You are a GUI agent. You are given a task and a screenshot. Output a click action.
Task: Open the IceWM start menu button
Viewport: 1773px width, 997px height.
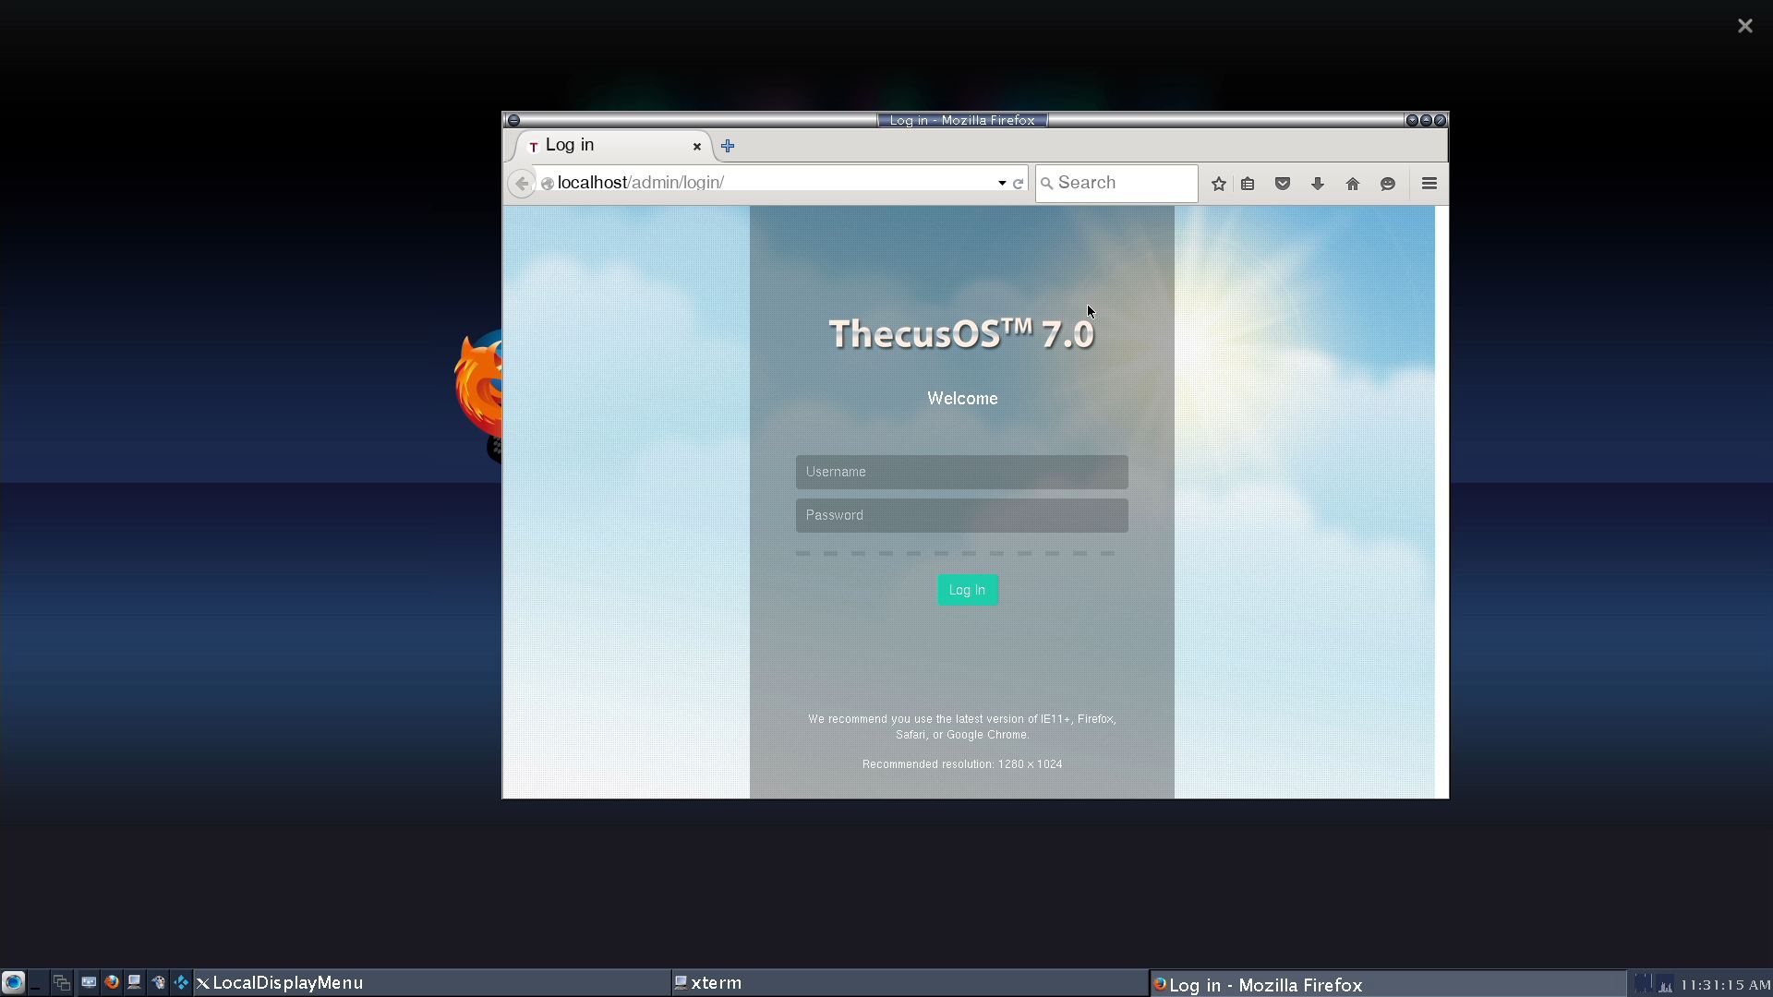13,982
